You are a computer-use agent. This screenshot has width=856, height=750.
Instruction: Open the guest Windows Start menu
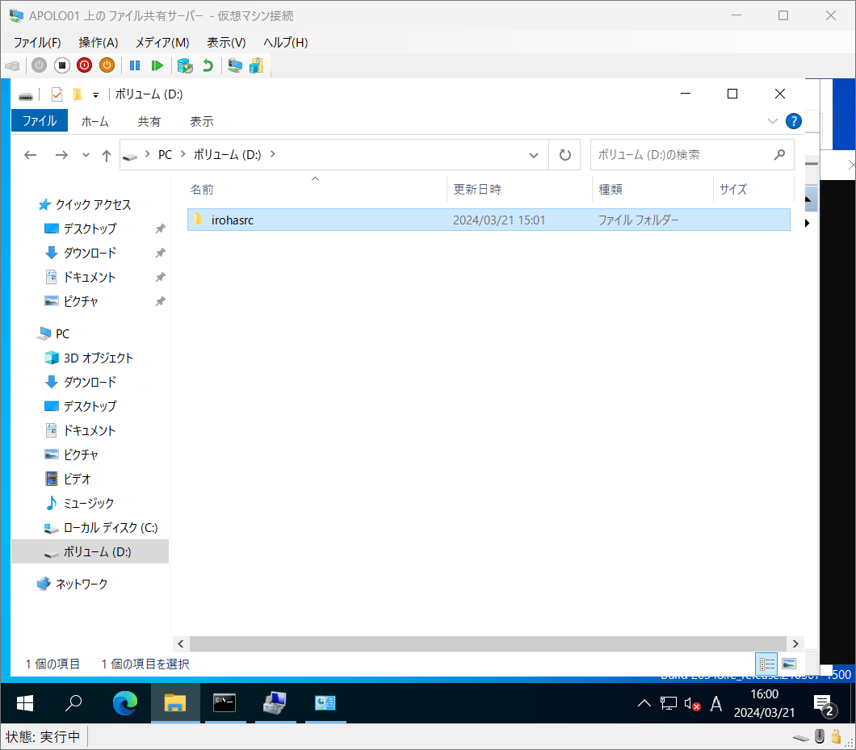(24, 703)
